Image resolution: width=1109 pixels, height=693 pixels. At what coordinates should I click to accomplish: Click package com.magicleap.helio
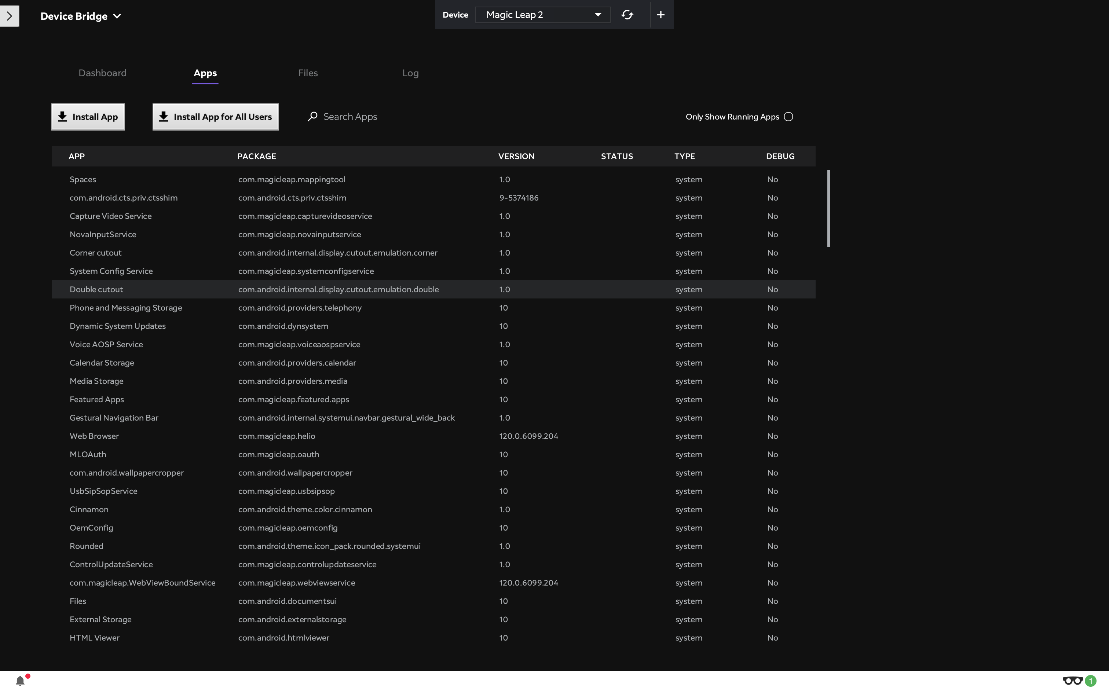(277, 436)
